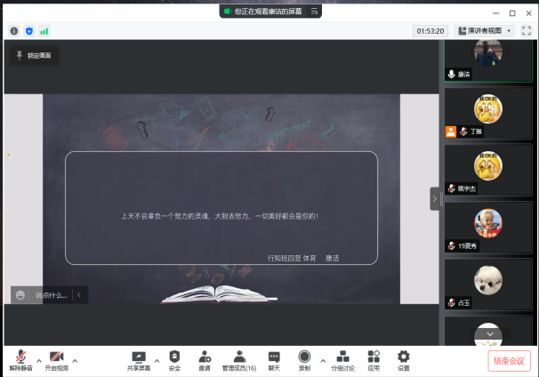Open 分组讨论 breakout rooms

[342, 357]
